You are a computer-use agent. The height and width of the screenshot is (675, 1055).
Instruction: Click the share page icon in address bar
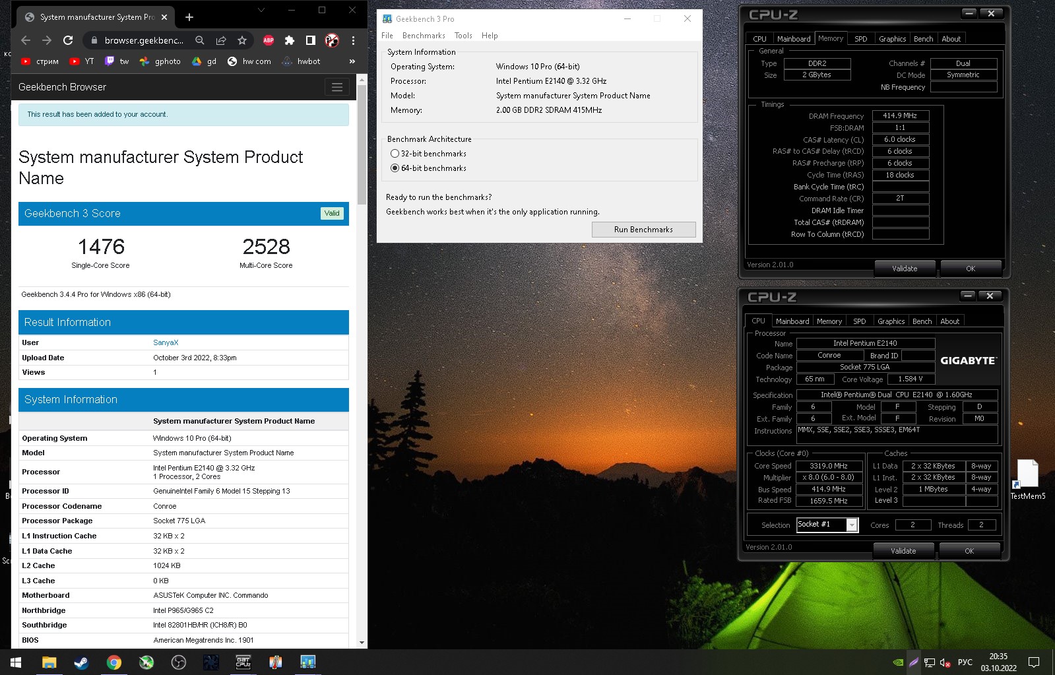click(221, 40)
